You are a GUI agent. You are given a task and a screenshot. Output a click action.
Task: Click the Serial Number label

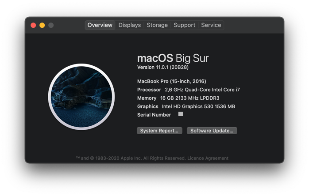[x=154, y=115]
